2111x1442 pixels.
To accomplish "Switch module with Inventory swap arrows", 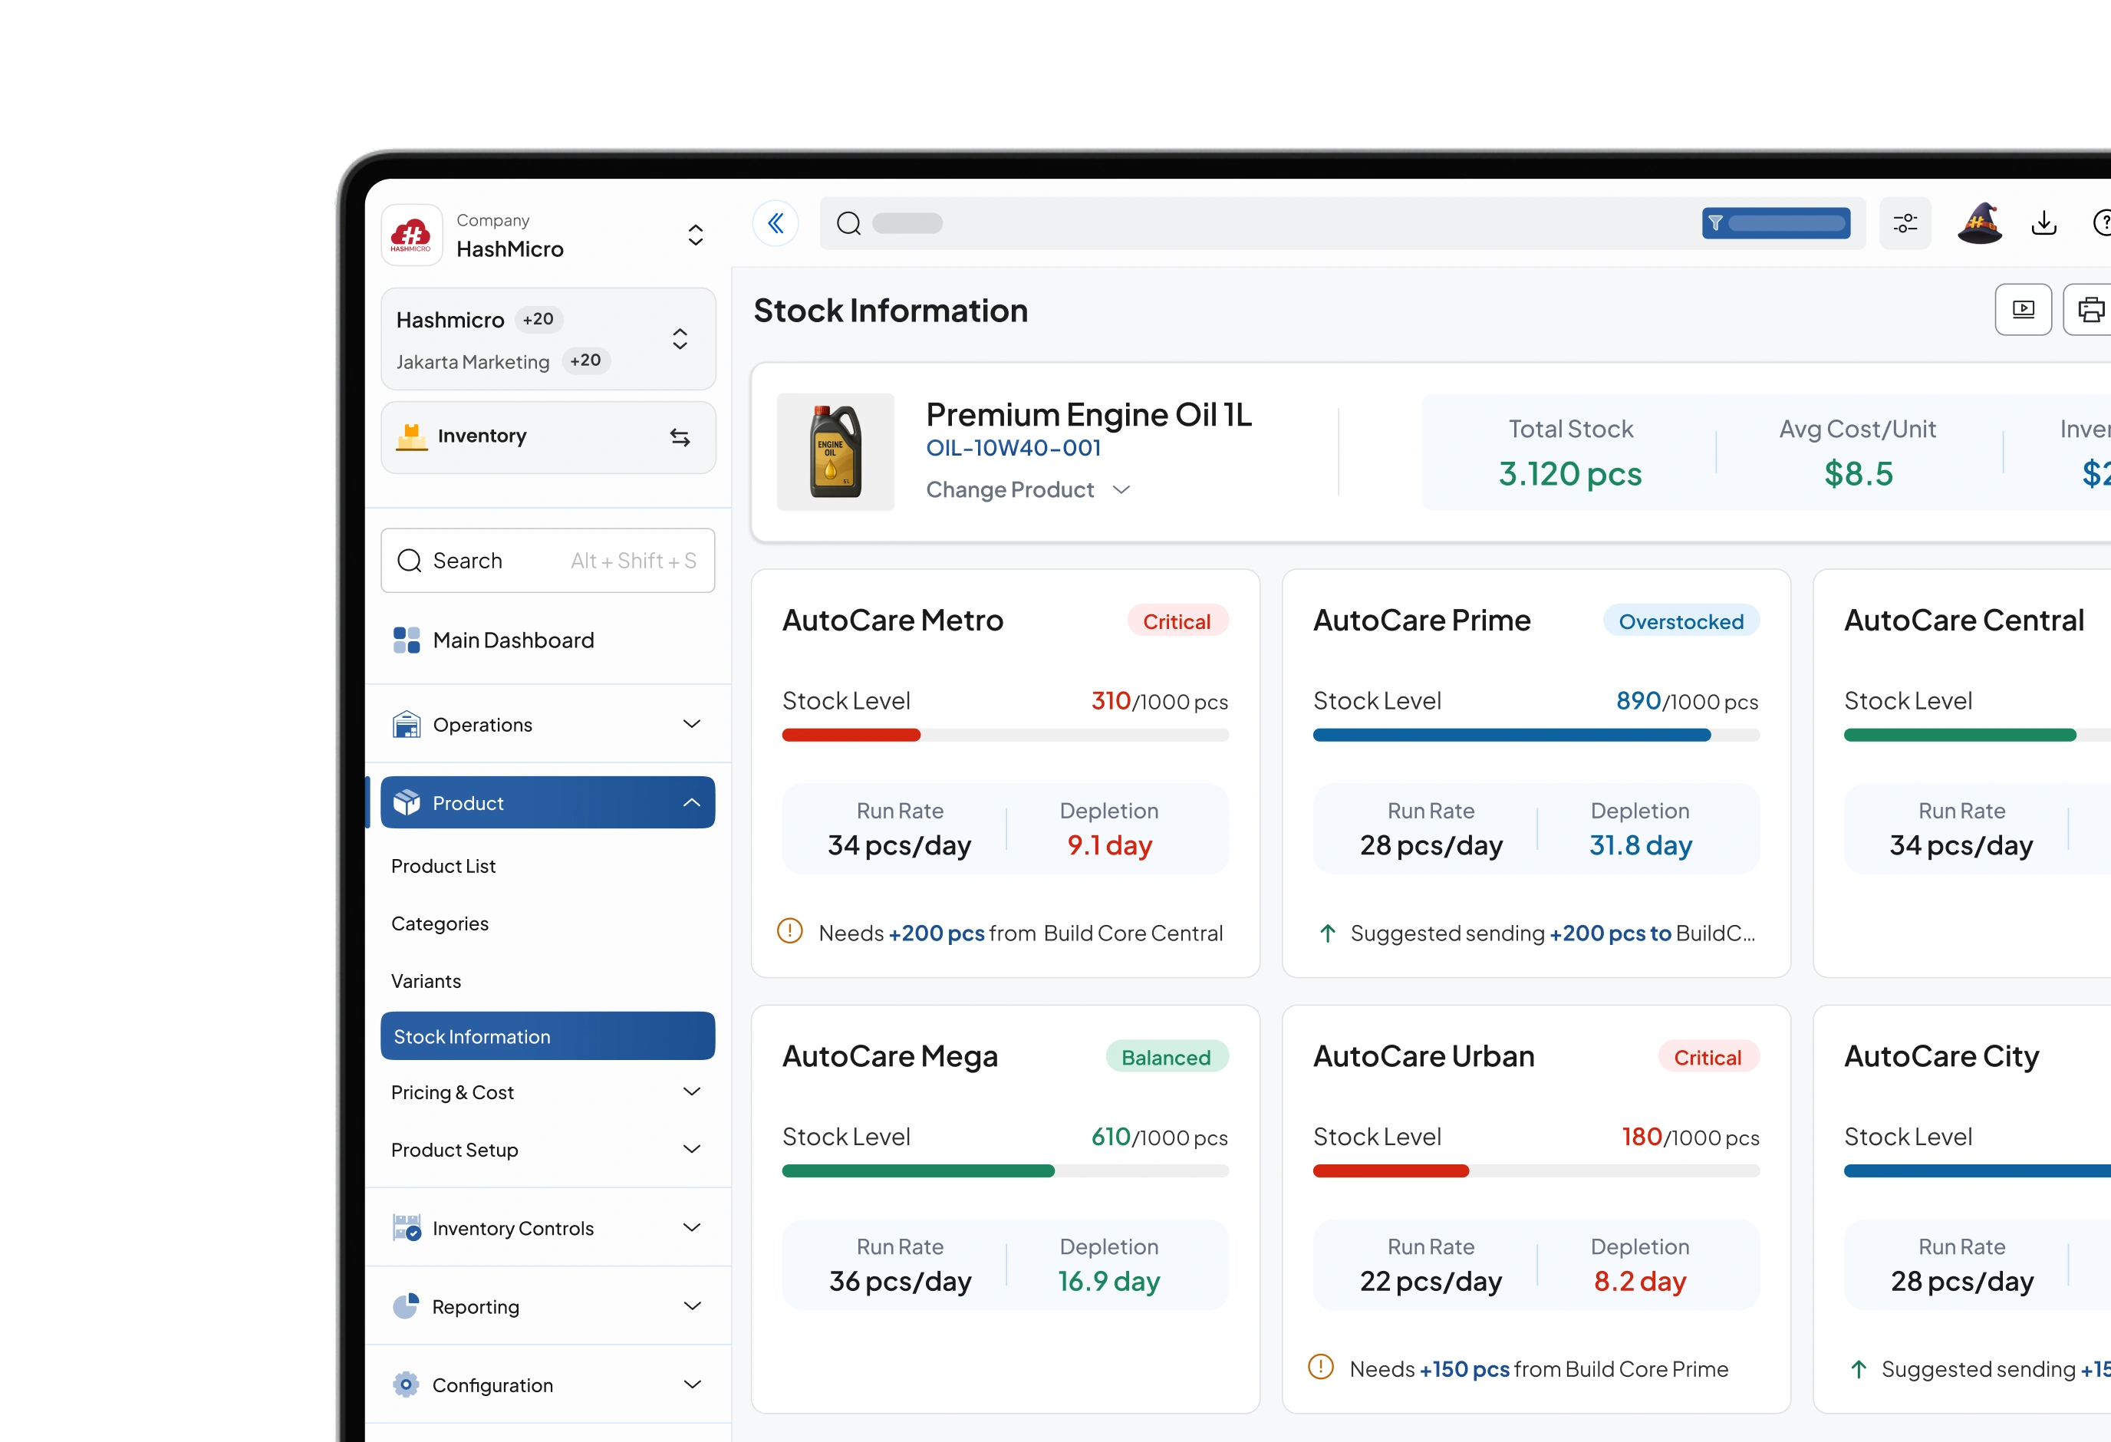I will pyautogui.click(x=680, y=438).
